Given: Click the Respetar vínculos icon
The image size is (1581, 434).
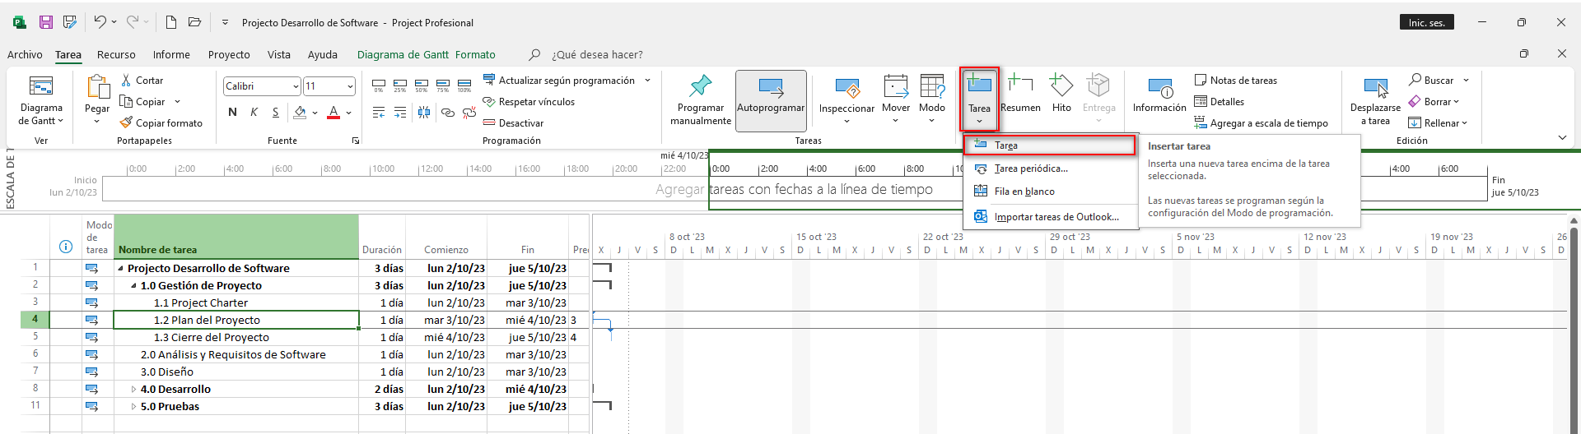Looking at the screenshot, I should pos(489,102).
